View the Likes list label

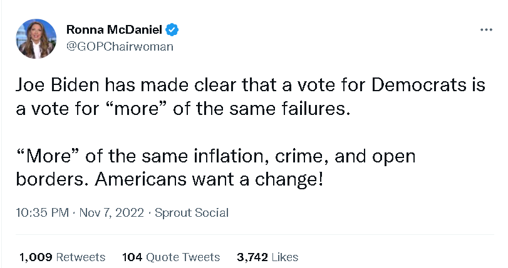tap(285, 257)
